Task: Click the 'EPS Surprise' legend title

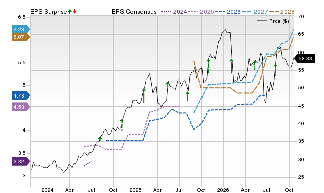Action: (x=49, y=12)
